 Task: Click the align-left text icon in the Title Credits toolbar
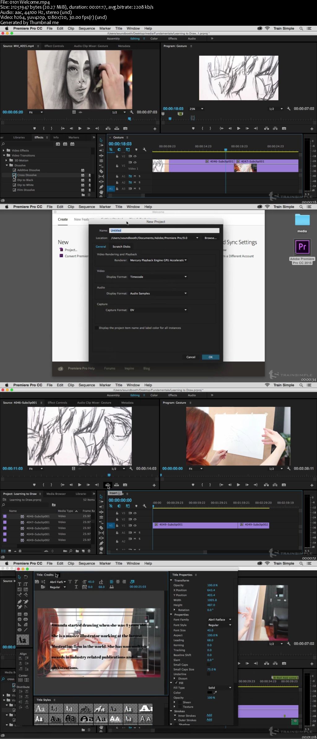coord(111,582)
